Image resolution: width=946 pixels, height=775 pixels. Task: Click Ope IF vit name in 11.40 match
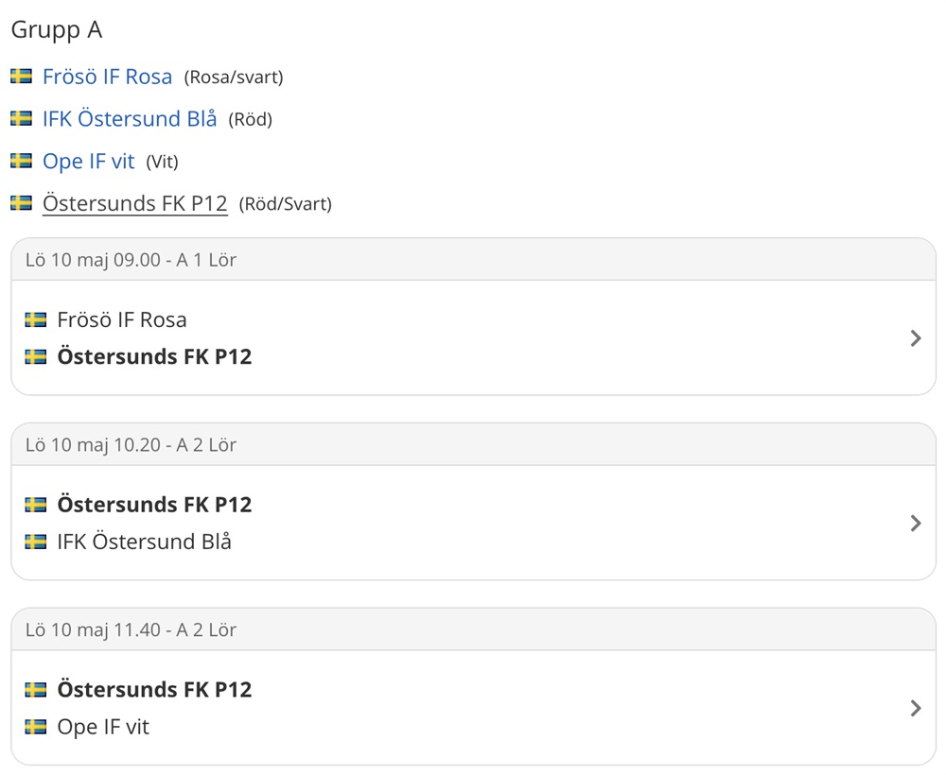pyautogui.click(x=103, y=727)
